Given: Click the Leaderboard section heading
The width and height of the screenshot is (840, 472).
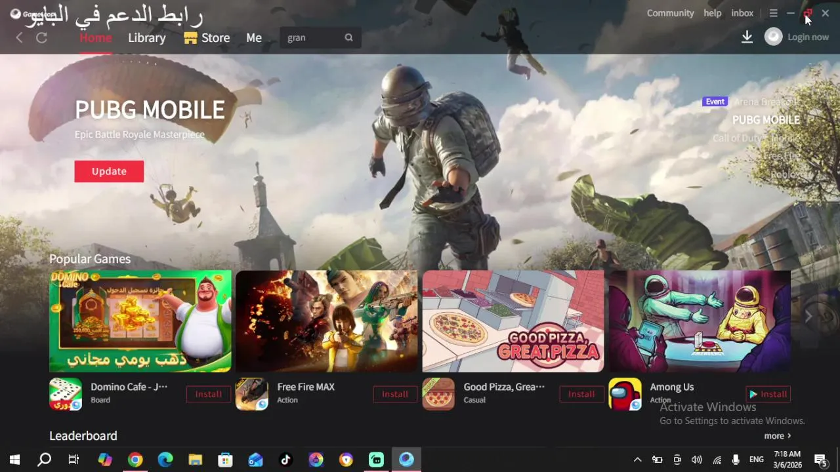Looking at the screenshot, I should (x=83, y=436).
